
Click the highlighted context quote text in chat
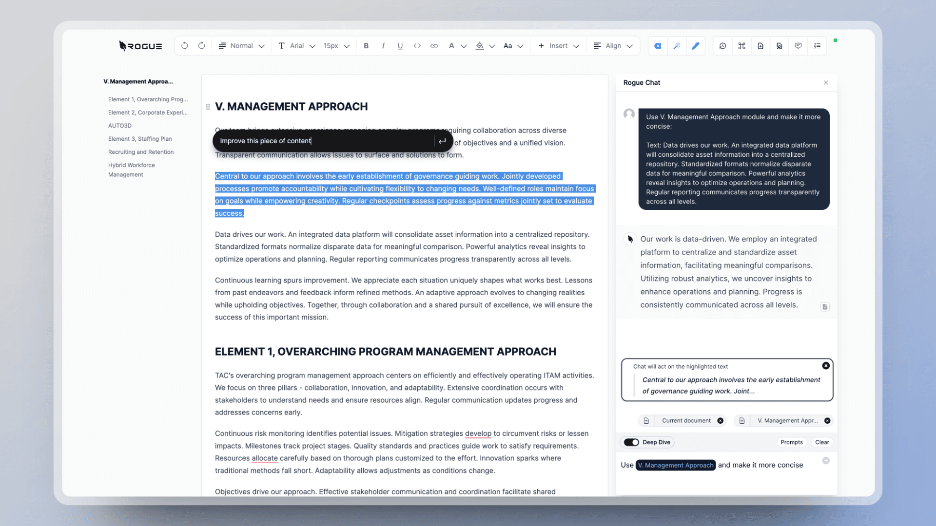coord(731,385)
